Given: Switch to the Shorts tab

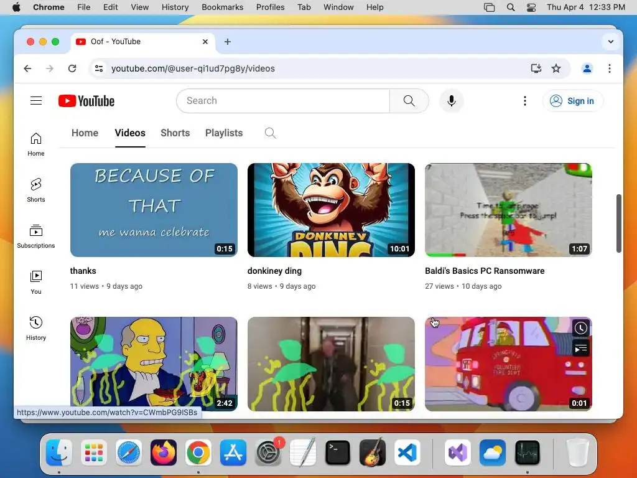Looking at the screenshot, I should [175, 133].
